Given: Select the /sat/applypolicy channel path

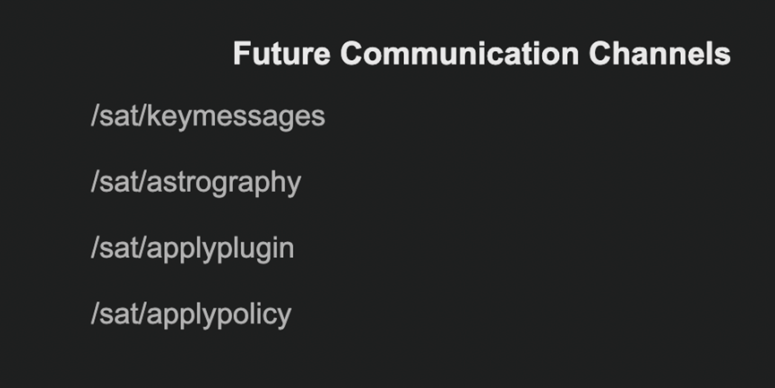Looking at the screenshot, I should click(191, 315).
